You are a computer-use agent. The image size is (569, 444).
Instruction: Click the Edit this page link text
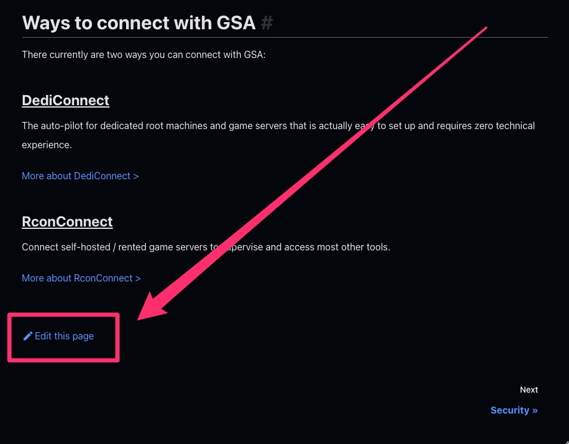[x=65, y=336]
